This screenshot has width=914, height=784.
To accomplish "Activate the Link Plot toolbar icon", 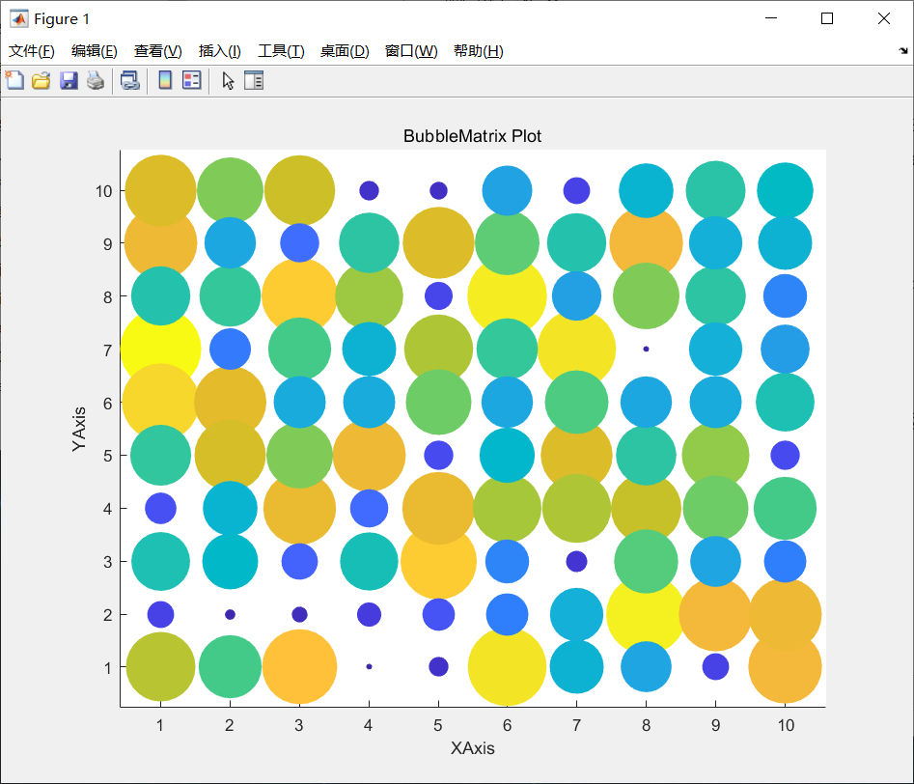I will (x=129, y=80).
